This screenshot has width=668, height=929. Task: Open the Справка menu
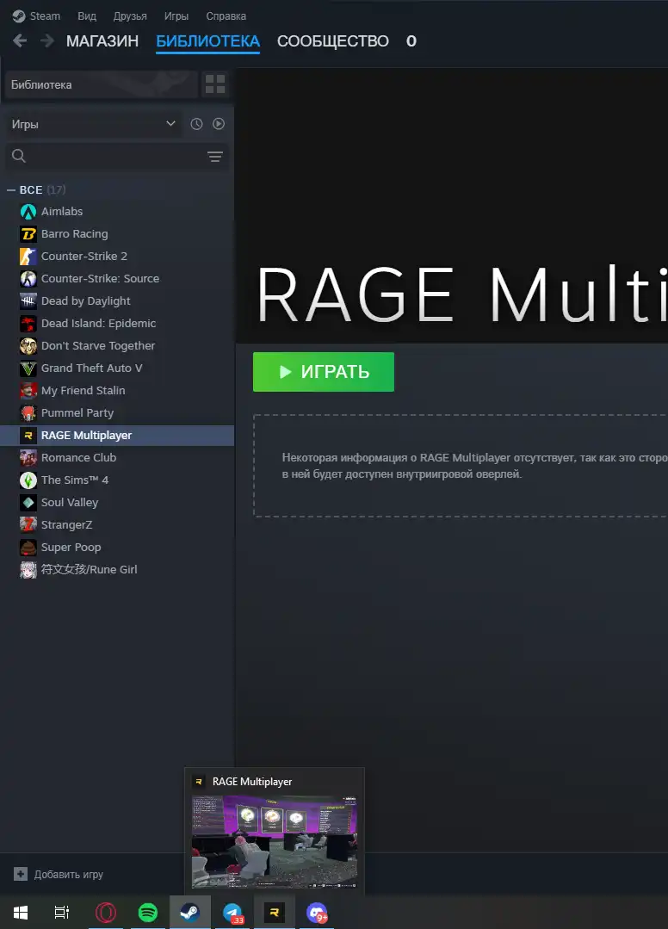[x=226, y=16]
